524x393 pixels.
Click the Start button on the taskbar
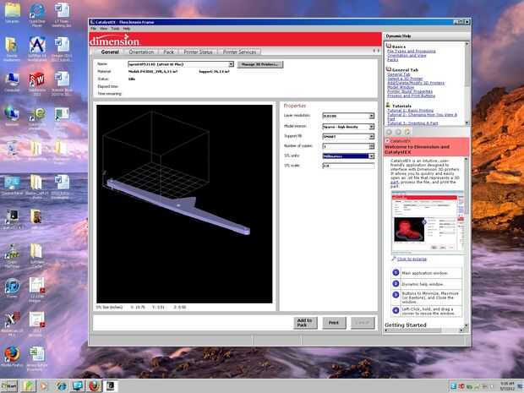(x=9, y=386)
